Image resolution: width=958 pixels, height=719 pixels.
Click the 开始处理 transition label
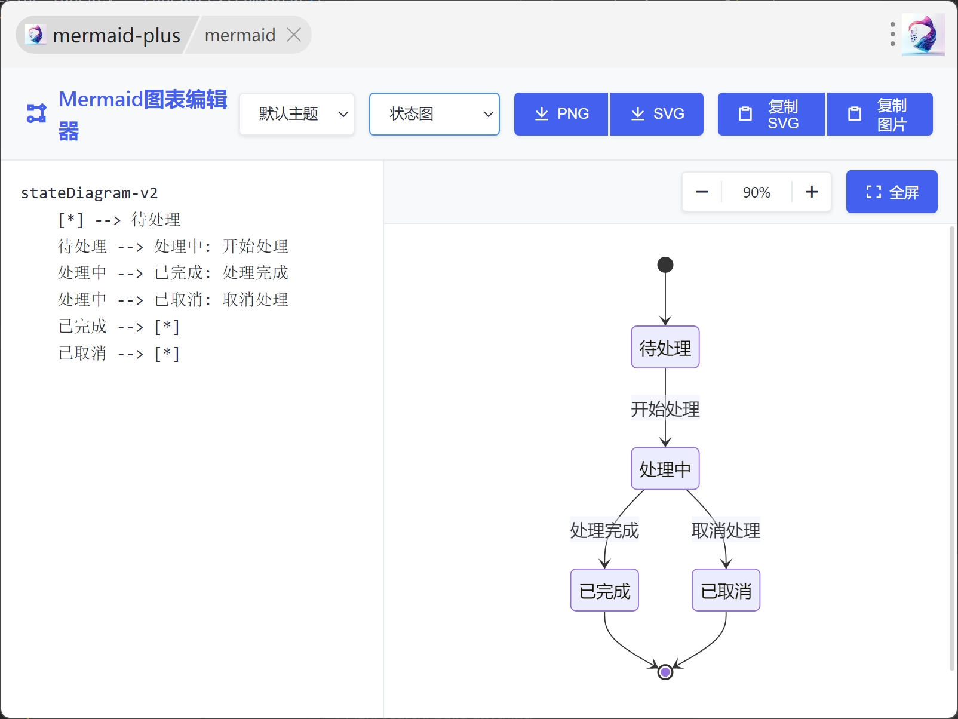(665, 409)
